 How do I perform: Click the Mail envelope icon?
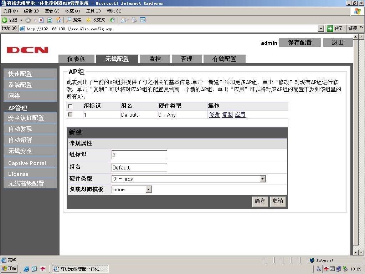pyautogui.click(x=123, y=20)
